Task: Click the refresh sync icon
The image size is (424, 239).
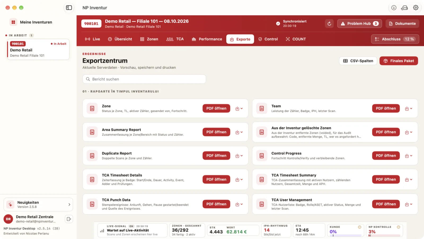Action: (329, 24)
